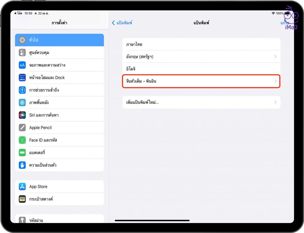Image resolution: width=304 pixels, height=233 pixels.
Task: Return to the Notes app via status bar
Action: (18, 13)
